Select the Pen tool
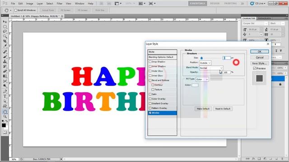The image size is (289, 162). [5, 91]
